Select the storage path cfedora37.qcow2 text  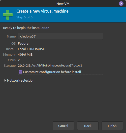pos(57,65)
